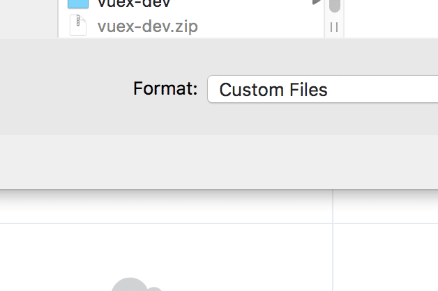Click the blue vuex-dev folder icon
438x291 pixels.
click(78, 3)
